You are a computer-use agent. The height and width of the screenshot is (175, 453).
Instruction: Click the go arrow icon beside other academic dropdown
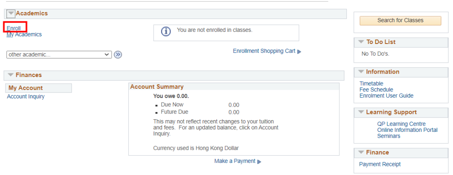click(x=117, y=54)
